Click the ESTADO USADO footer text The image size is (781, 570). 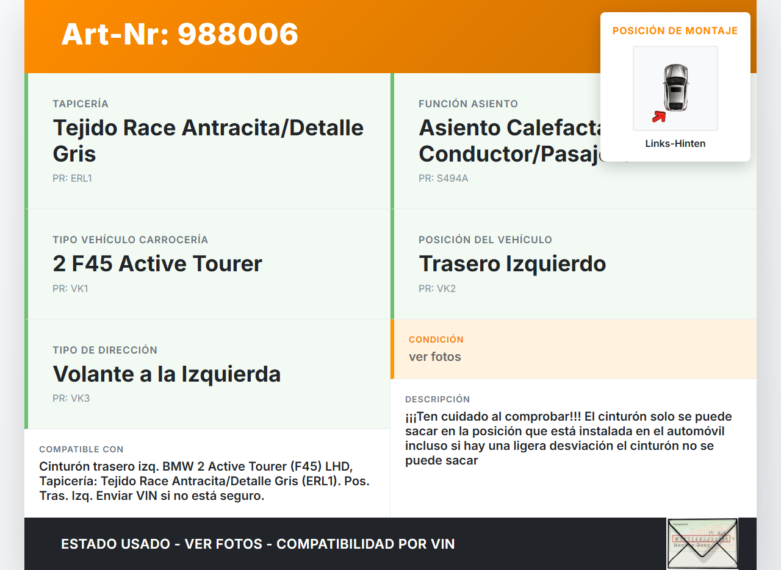click(258, 544)
